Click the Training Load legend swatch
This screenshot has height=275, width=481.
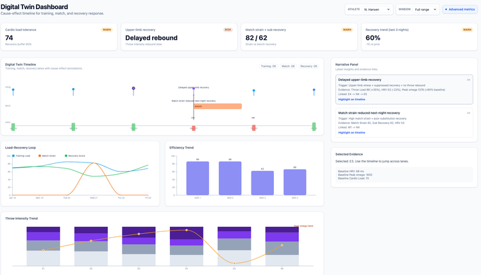coord(13,155)
